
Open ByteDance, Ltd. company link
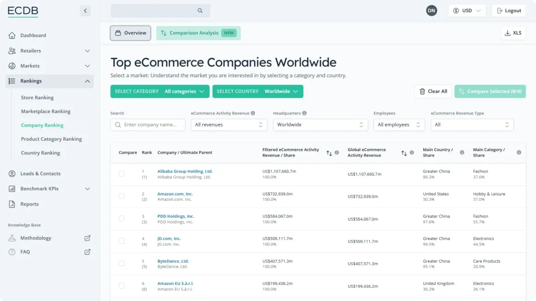pos(173,261)
